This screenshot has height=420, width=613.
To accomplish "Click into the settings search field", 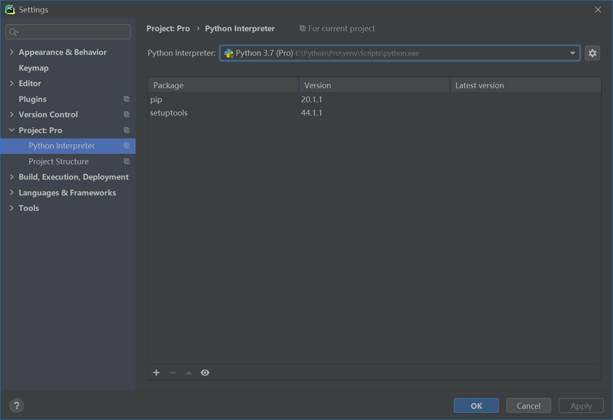I will coord(68,32).
